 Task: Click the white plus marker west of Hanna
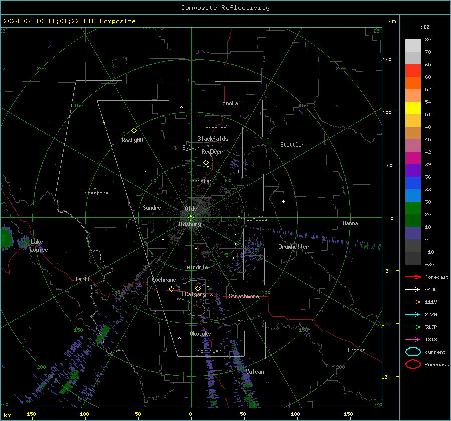click(x=283, y=201)
